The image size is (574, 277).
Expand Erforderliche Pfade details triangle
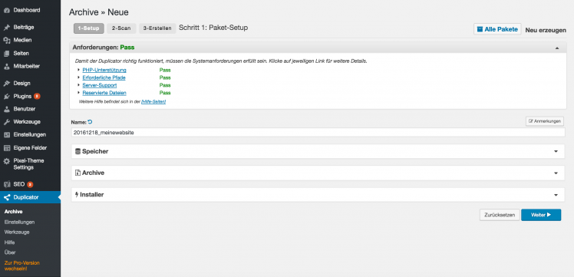pos(79,77)
